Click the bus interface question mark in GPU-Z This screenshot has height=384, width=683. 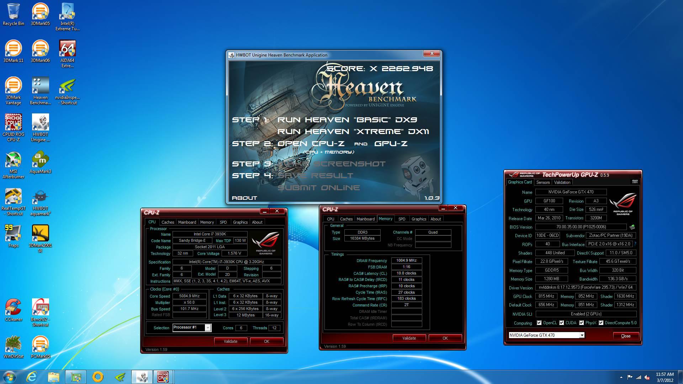click(635, 244)
